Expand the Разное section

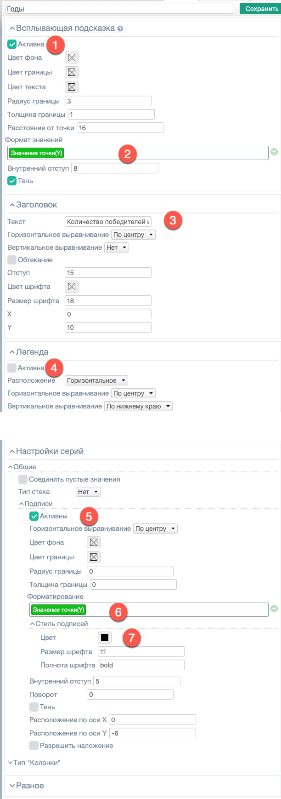[12, 786]
